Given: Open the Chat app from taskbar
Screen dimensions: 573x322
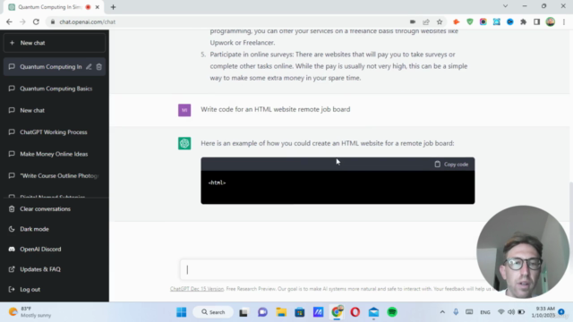Looking at the screenshot, I should (x=262, y=312).
